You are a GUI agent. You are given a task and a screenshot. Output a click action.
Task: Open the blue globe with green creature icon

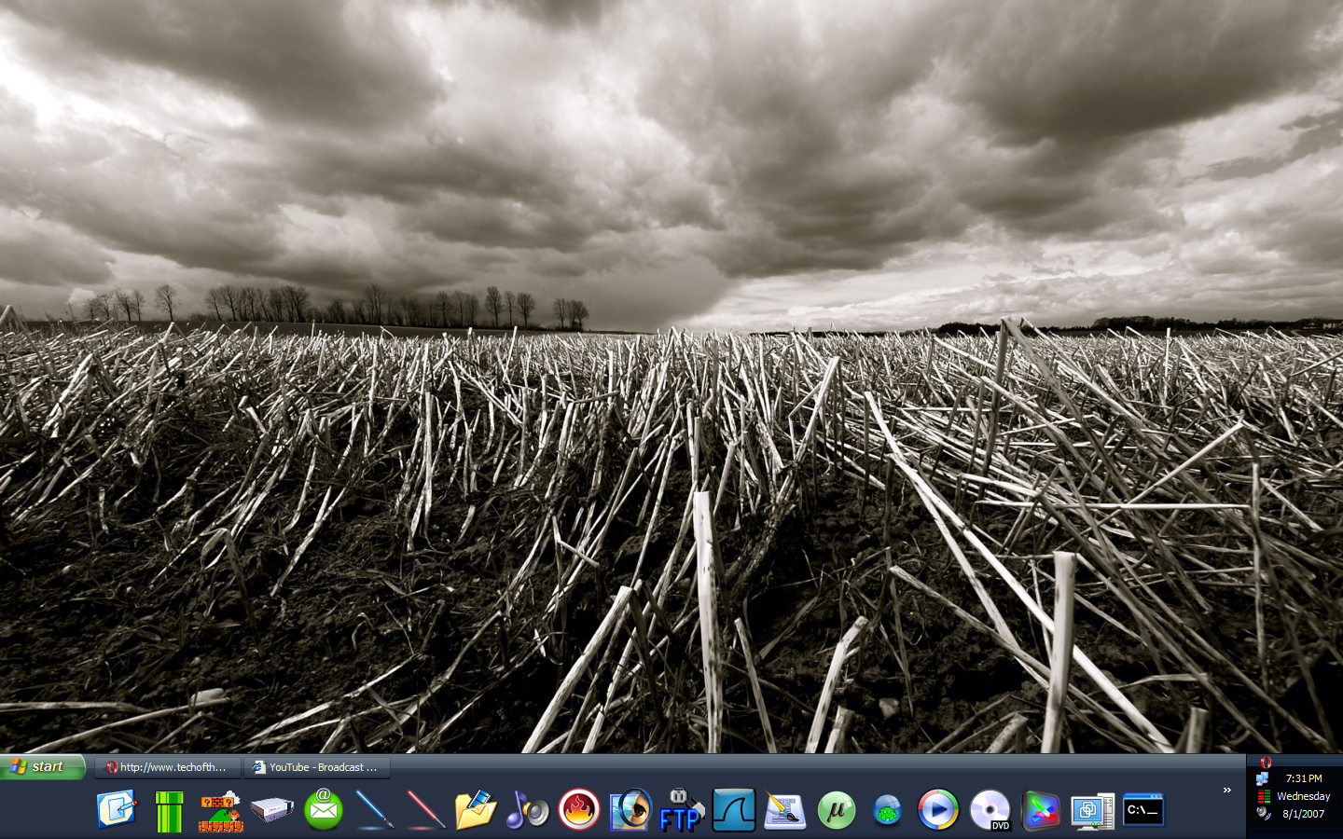[x=887, y=810]
